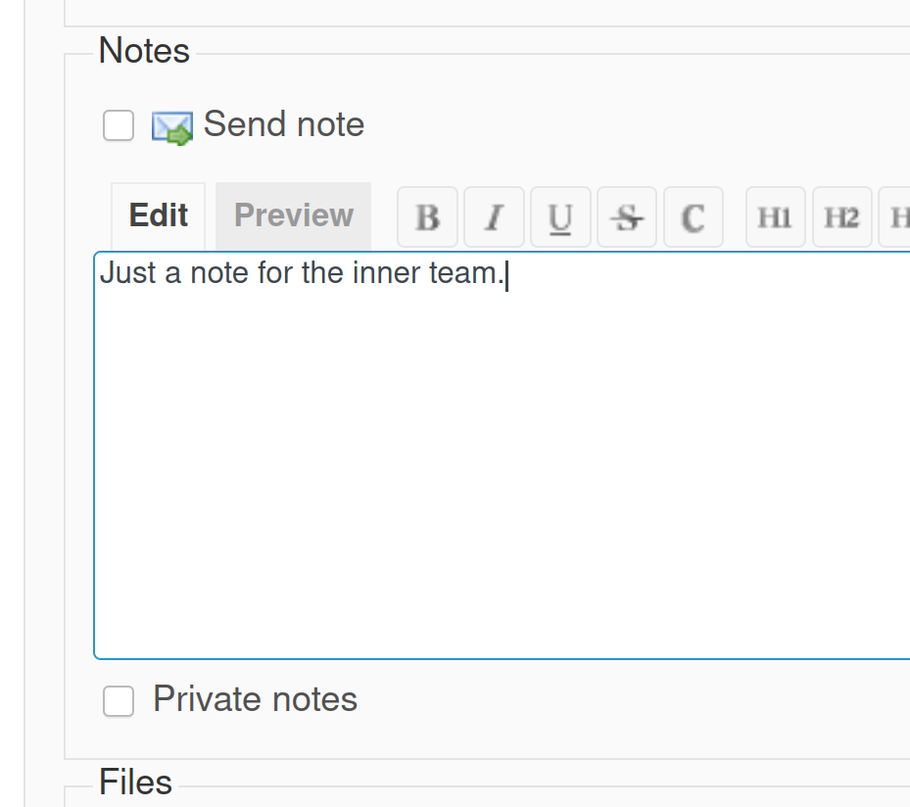Viewport: 910px width, 807px height.
Task: Apply italic formatting to the note
Action: [494, 216]
